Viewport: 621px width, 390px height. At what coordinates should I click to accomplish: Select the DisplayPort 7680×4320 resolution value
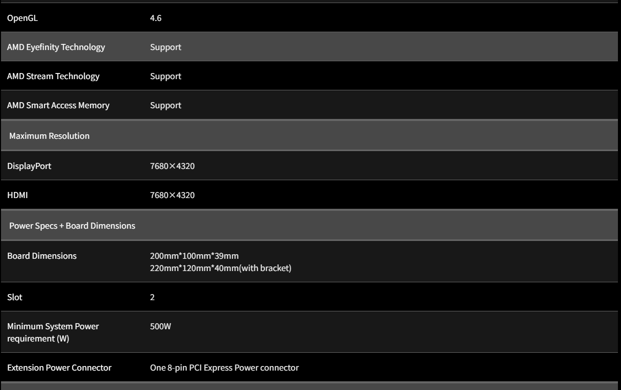(172, 166)
